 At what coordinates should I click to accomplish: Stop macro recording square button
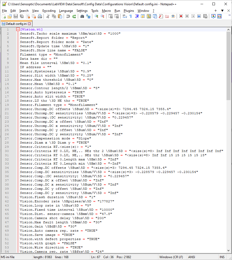click(187, 16)
